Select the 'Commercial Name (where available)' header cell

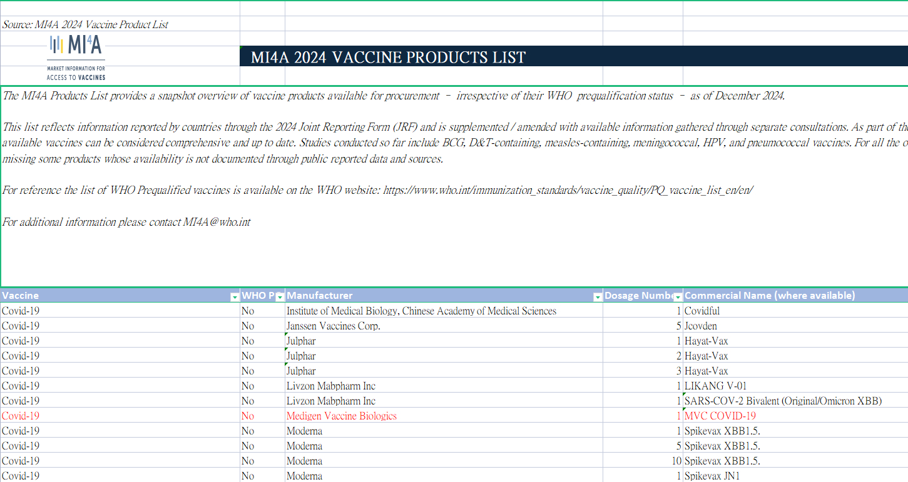(x=796, y=296)
